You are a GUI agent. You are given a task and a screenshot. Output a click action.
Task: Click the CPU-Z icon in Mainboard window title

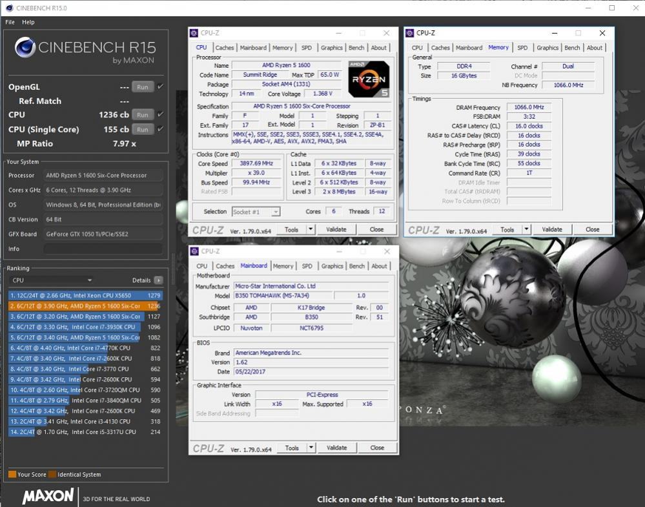(x=194, y=251)
